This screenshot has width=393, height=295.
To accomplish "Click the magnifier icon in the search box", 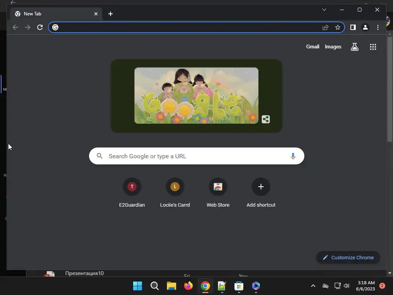I will [99, 156].
